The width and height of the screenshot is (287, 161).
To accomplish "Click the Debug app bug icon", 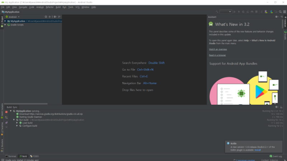I will [243, 12].
